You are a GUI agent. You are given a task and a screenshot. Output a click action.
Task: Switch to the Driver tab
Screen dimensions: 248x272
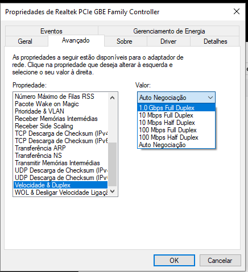pos(168,41)
